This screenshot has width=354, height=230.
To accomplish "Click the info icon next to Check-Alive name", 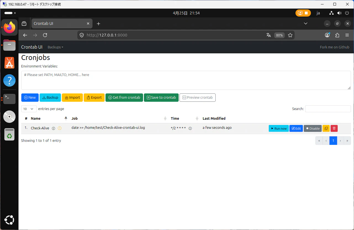I will (54, 128).
